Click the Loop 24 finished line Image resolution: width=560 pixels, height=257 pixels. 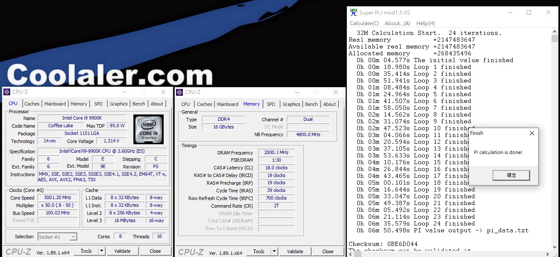[416, 223]
